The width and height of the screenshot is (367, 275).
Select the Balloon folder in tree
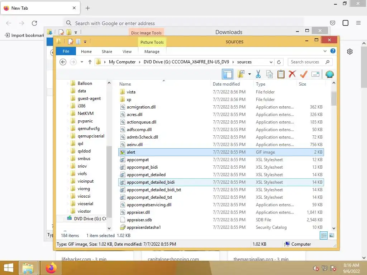tap(85, 83)
